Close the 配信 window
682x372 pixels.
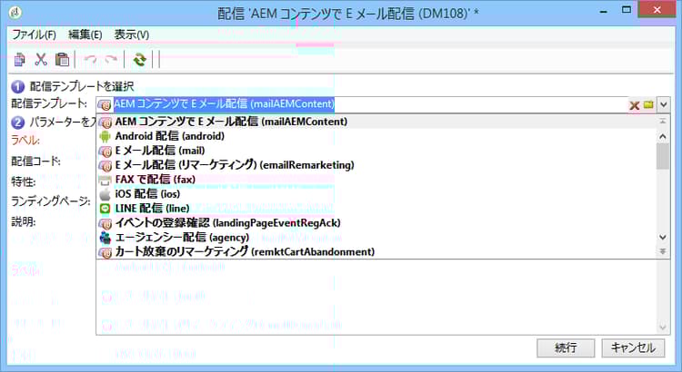(657, 10)
